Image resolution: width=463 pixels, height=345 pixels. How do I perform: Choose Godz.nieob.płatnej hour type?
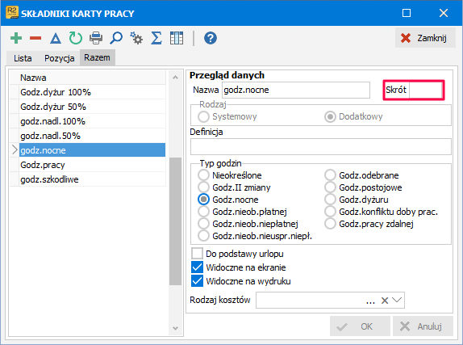[203, 212]
